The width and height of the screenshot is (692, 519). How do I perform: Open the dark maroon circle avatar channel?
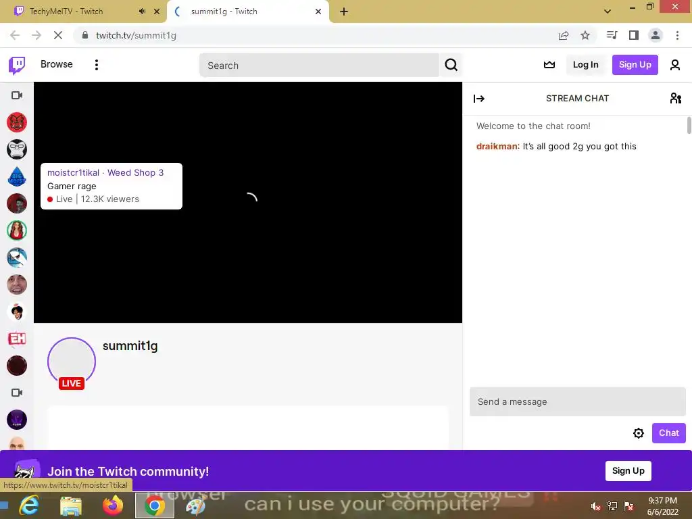(17, 366)
